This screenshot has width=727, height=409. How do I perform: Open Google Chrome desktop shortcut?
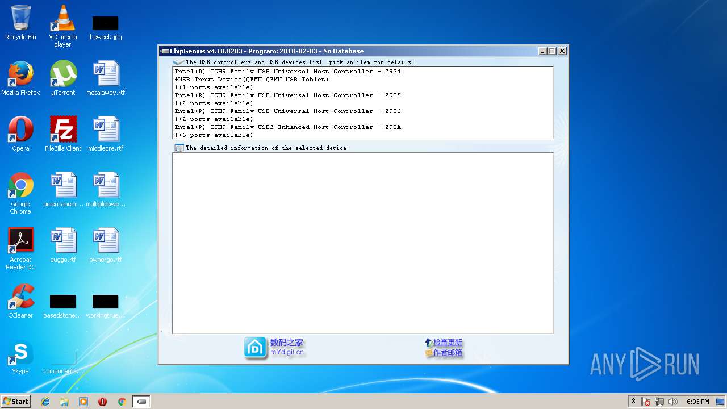20,193
